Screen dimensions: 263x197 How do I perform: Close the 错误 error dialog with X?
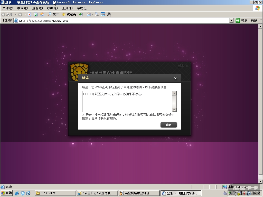[x=175, y=78]
